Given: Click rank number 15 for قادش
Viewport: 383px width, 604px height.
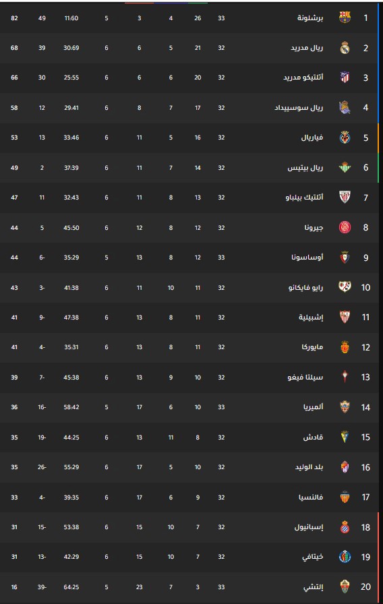Looking at the screenshot, I should click(x=365, y=437).
